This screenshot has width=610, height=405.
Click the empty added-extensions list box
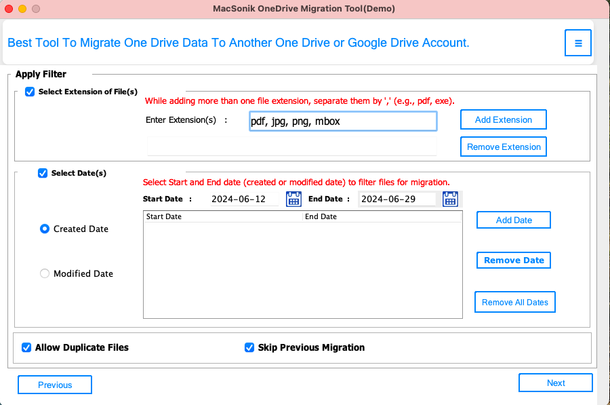pyautogui.click(x=291, y=146)
